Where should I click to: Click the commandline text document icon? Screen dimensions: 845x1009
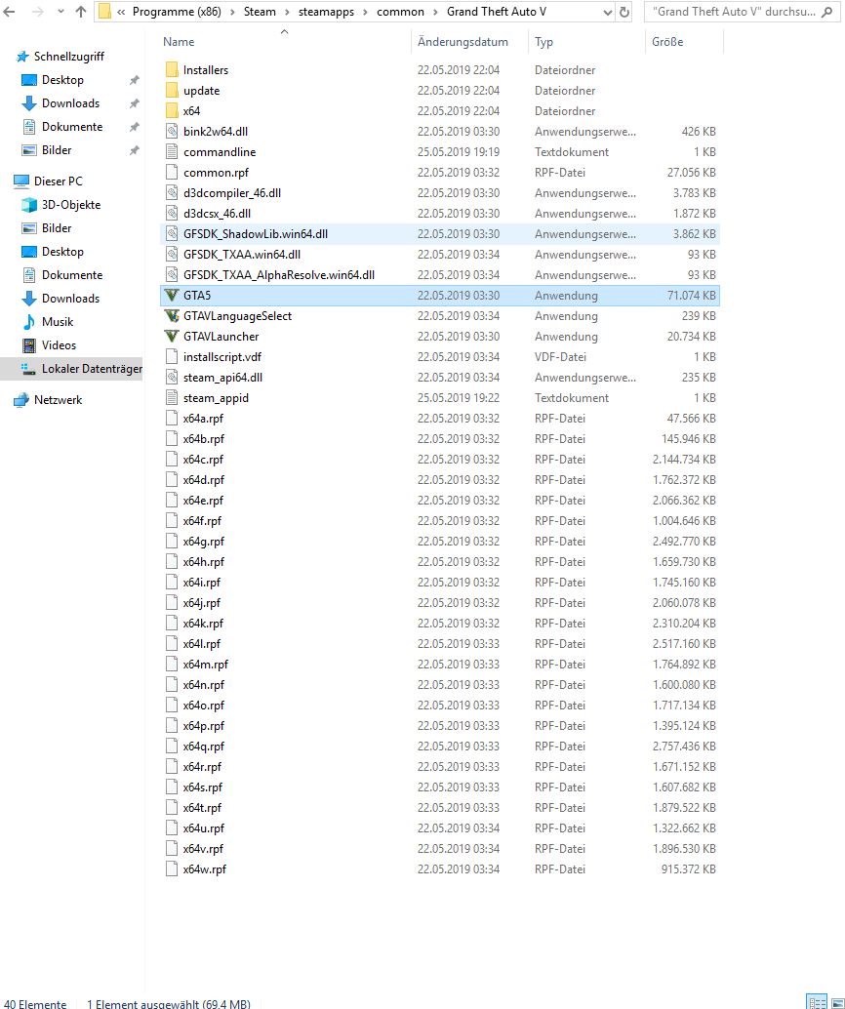pyautogui.click(x=171, y=152)
